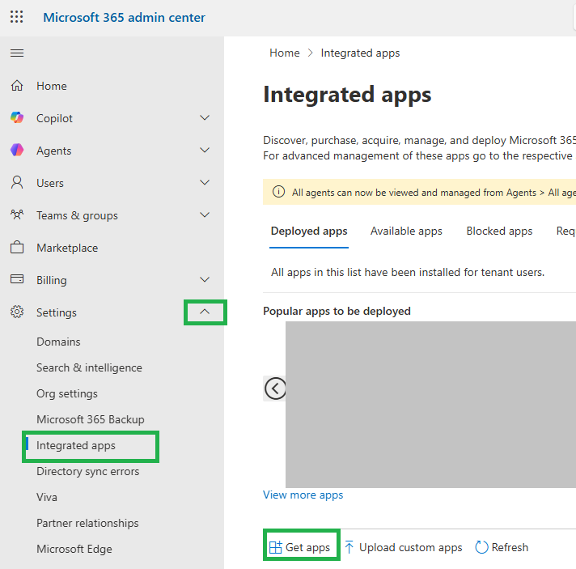Click the Microsoft 365 admin center title
Viewport: 576px width, 569px height.
pyautogui.click(x=124, y=17)
